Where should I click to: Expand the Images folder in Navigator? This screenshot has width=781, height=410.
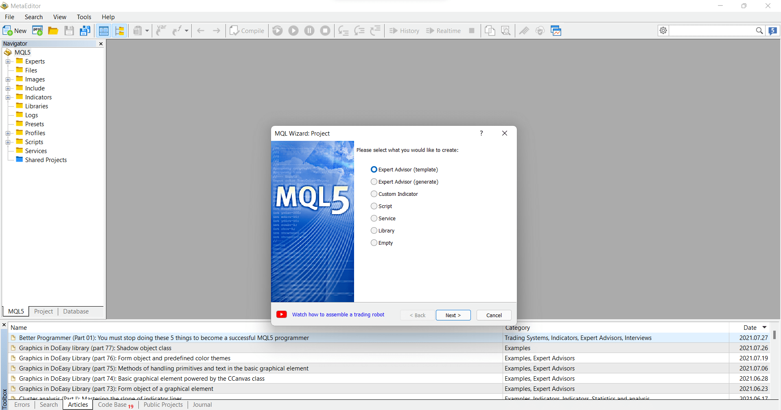click(x=8, y=79)
